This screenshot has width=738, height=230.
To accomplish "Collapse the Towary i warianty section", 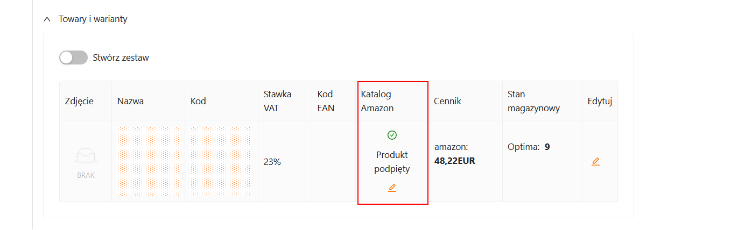I will pos(46,19).
